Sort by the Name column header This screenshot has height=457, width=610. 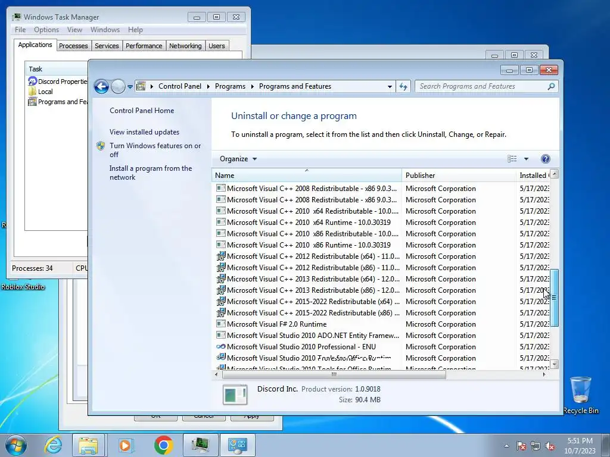coord(307,176)
